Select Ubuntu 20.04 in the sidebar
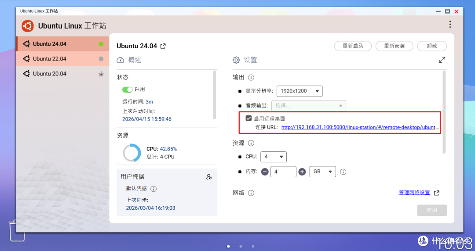This screenshot has width=475, height=251. coord(62,73)
